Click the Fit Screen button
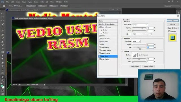The width and height of the screenshot is (181, 102). (x=42, y=6)
